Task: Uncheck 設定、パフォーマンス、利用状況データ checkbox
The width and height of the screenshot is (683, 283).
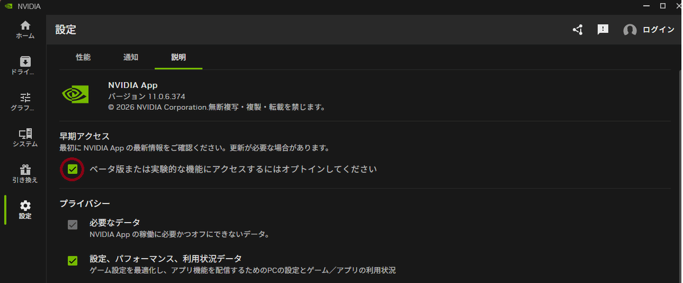Action: coord(72,261)
